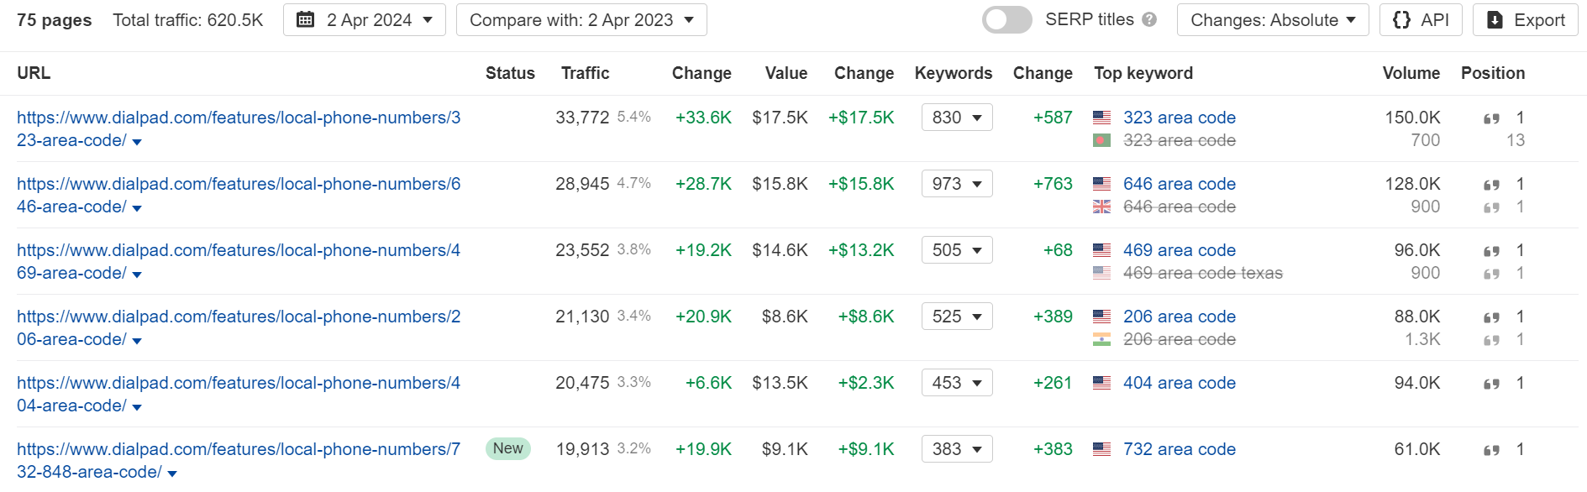Click the featured snippet icon for 646 area code
The height and width of the screenshot is (492, 1587).
coord(1491,185)
